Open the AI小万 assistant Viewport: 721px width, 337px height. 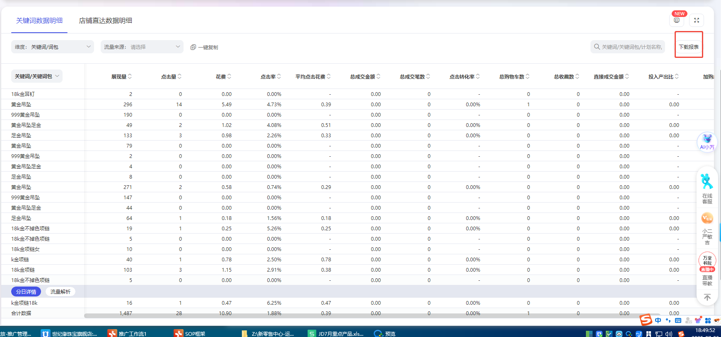[707, 141]
